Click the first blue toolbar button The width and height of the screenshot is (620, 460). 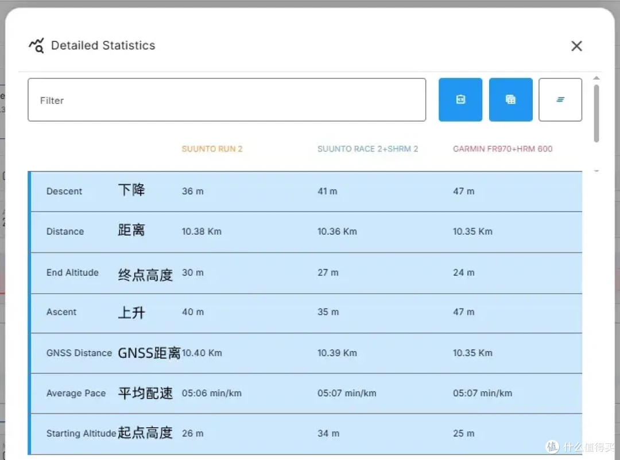(x=460, y=100)
